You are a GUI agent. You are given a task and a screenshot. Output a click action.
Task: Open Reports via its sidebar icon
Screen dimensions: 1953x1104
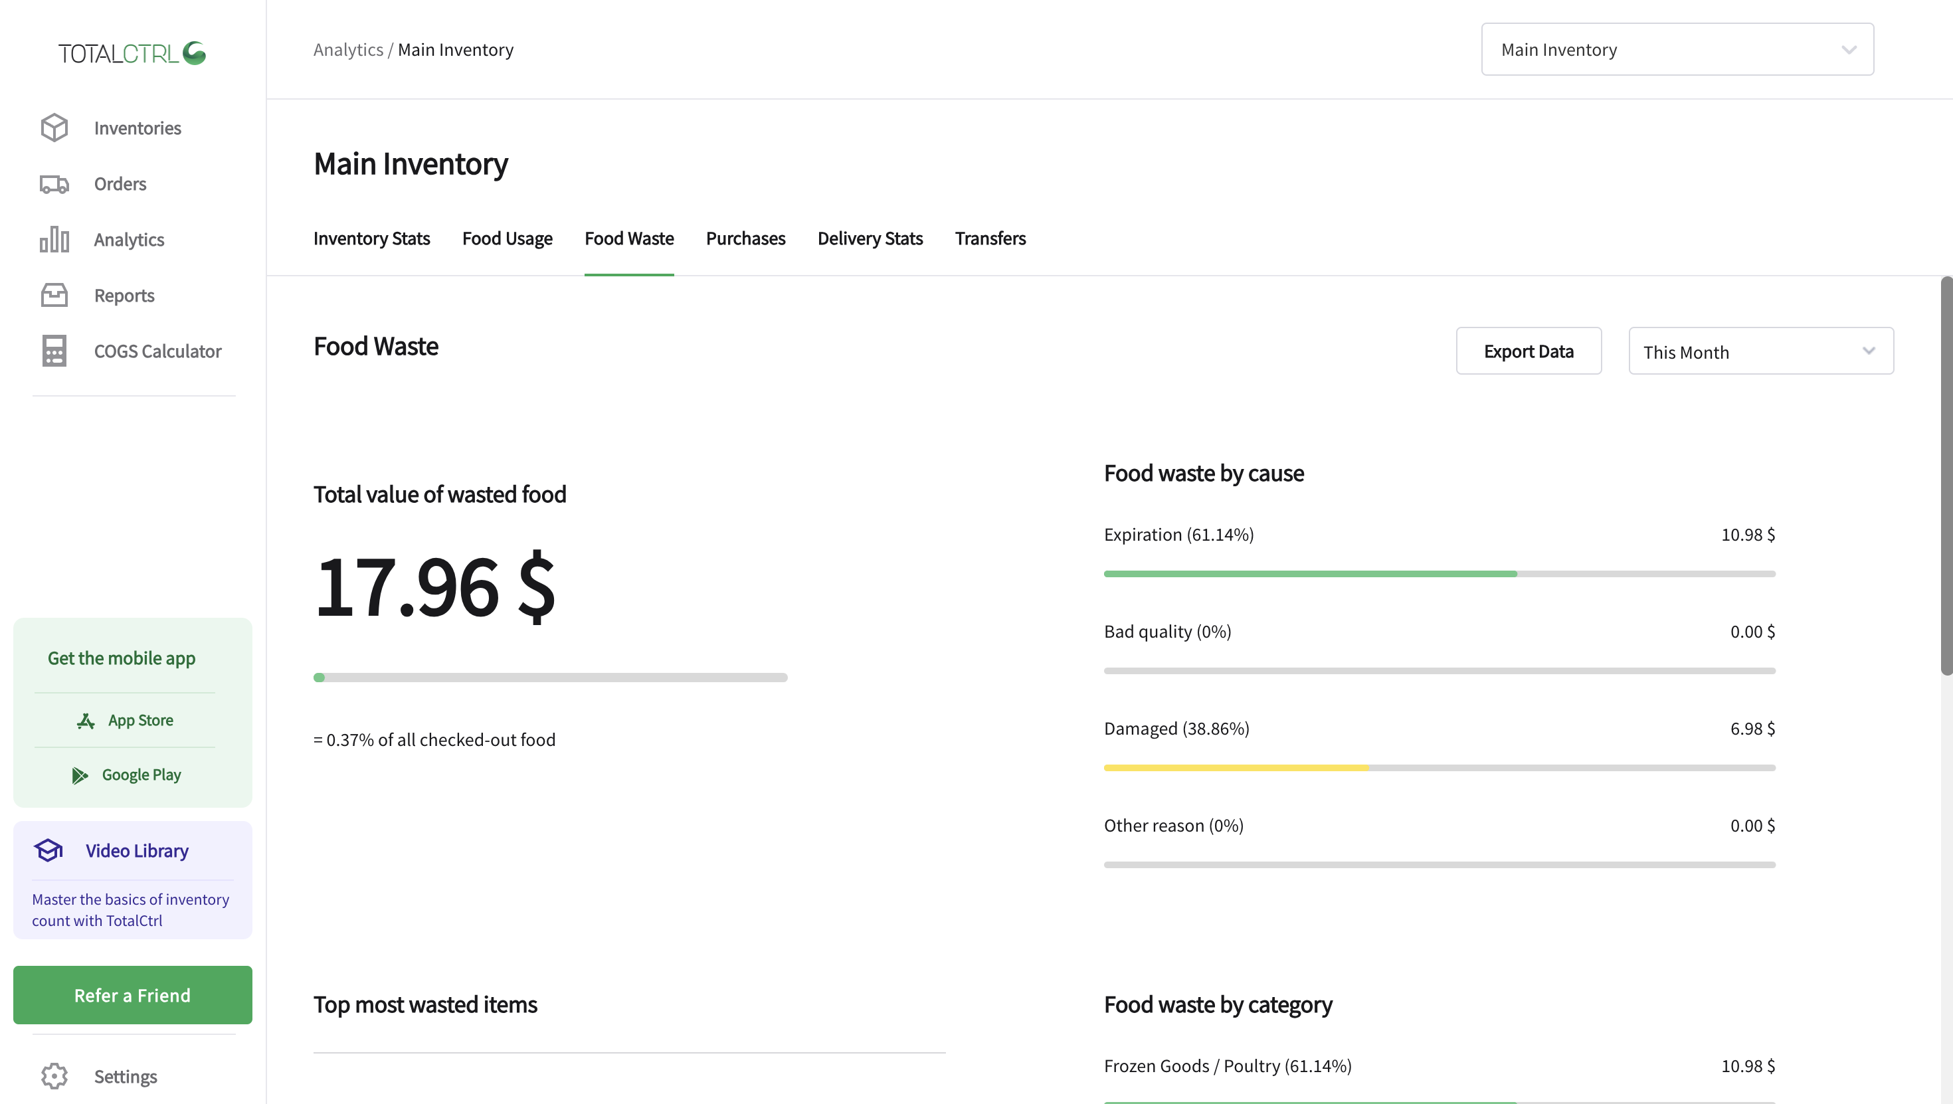54,295
